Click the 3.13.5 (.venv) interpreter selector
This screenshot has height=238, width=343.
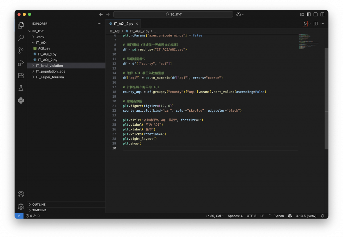pyautogui.click(x=306, y=216)
